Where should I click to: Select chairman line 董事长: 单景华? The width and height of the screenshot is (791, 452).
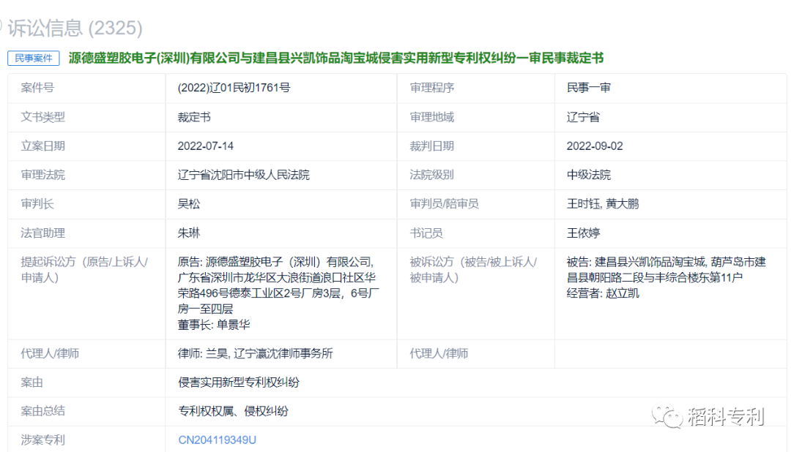coord(214,325)
